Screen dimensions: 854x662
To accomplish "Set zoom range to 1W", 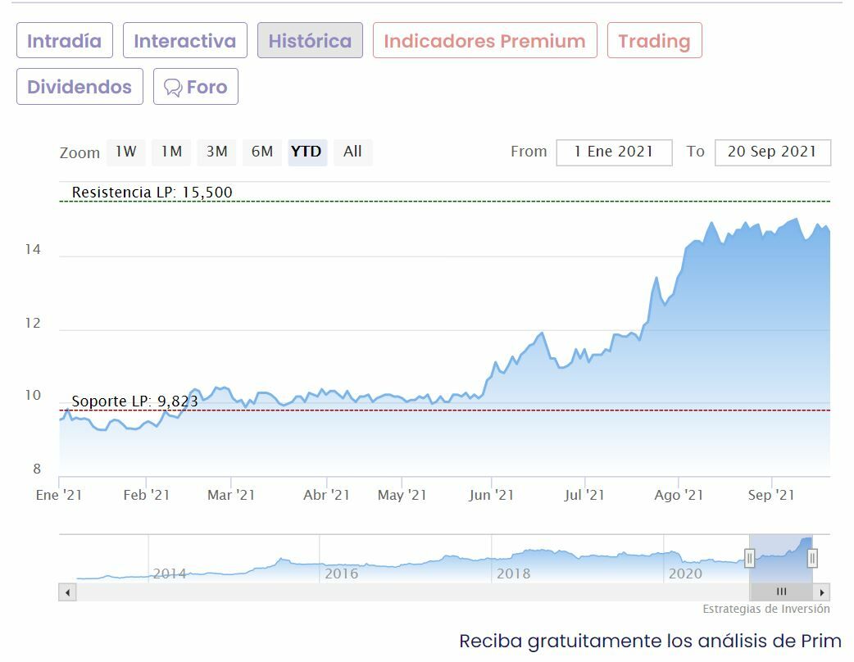I will 125,152.
